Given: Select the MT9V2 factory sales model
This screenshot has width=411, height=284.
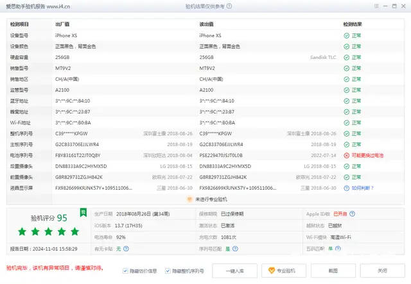Looking at the screenshot, I should pyautogui.click(x=63, y=69).
